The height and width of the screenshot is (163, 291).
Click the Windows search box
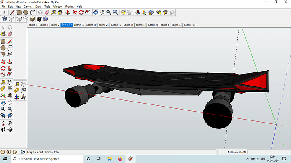[x=47, y=159]
